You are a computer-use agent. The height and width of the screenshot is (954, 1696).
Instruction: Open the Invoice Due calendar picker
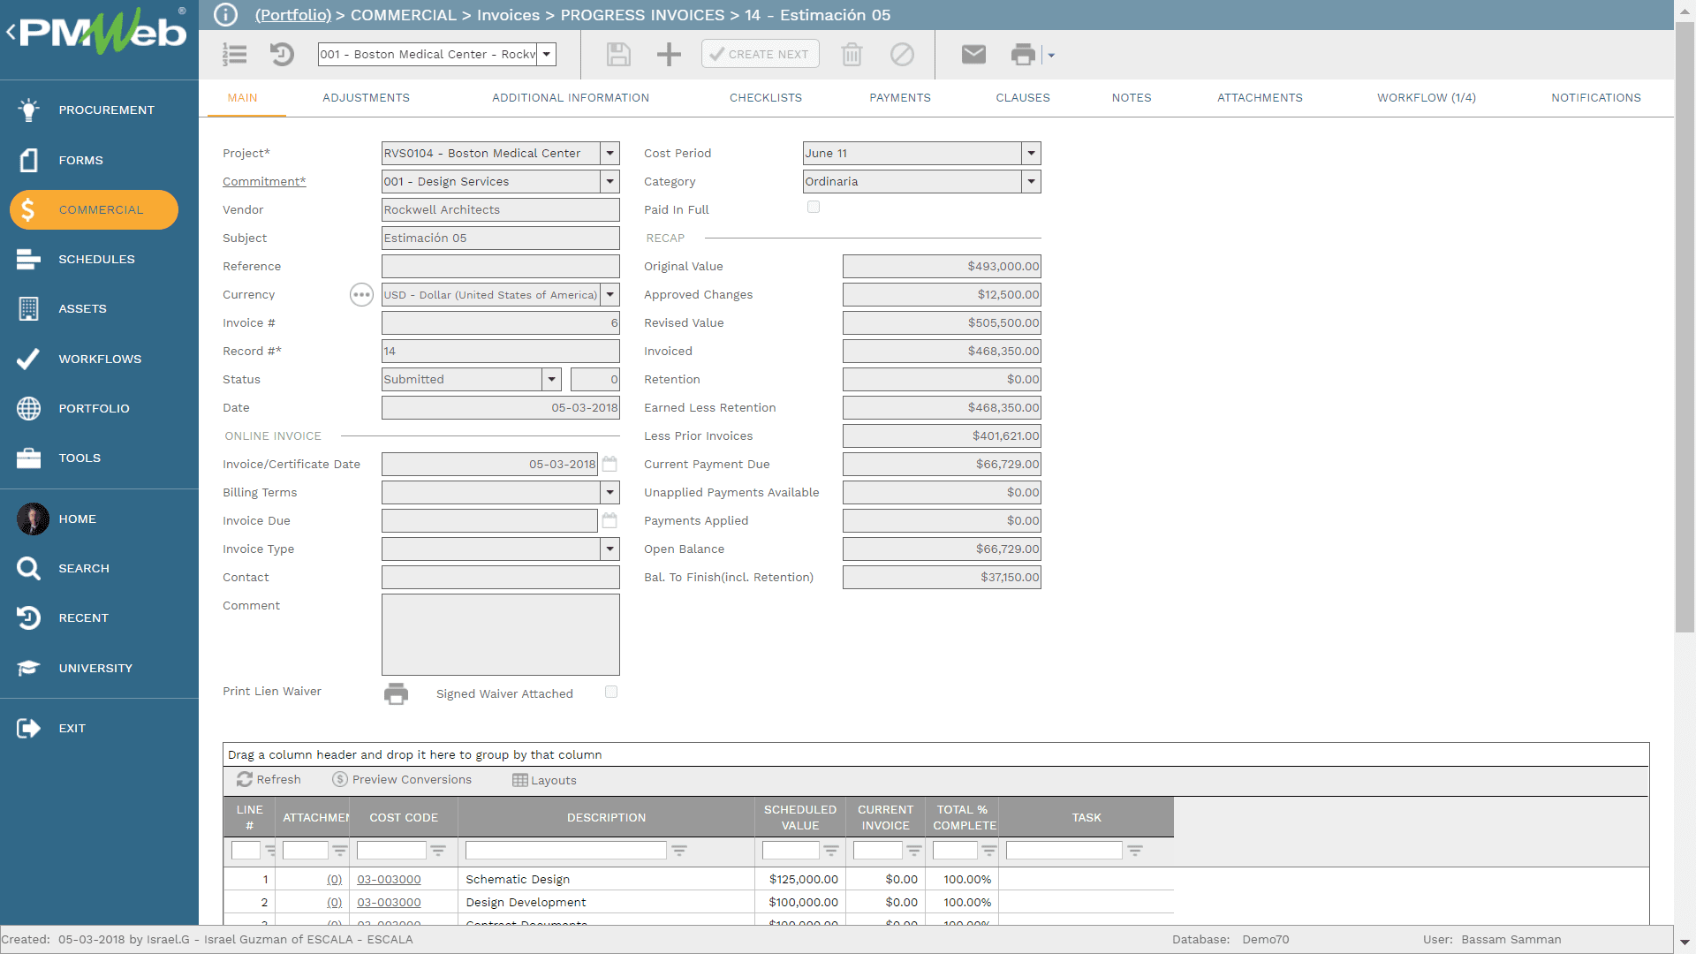click(609, 520)
